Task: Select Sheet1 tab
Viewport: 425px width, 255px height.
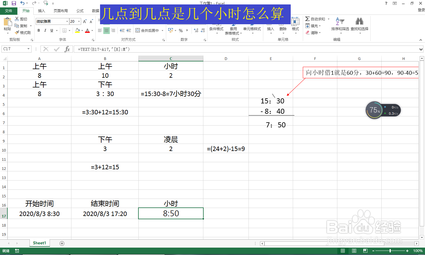Action: 40,243
